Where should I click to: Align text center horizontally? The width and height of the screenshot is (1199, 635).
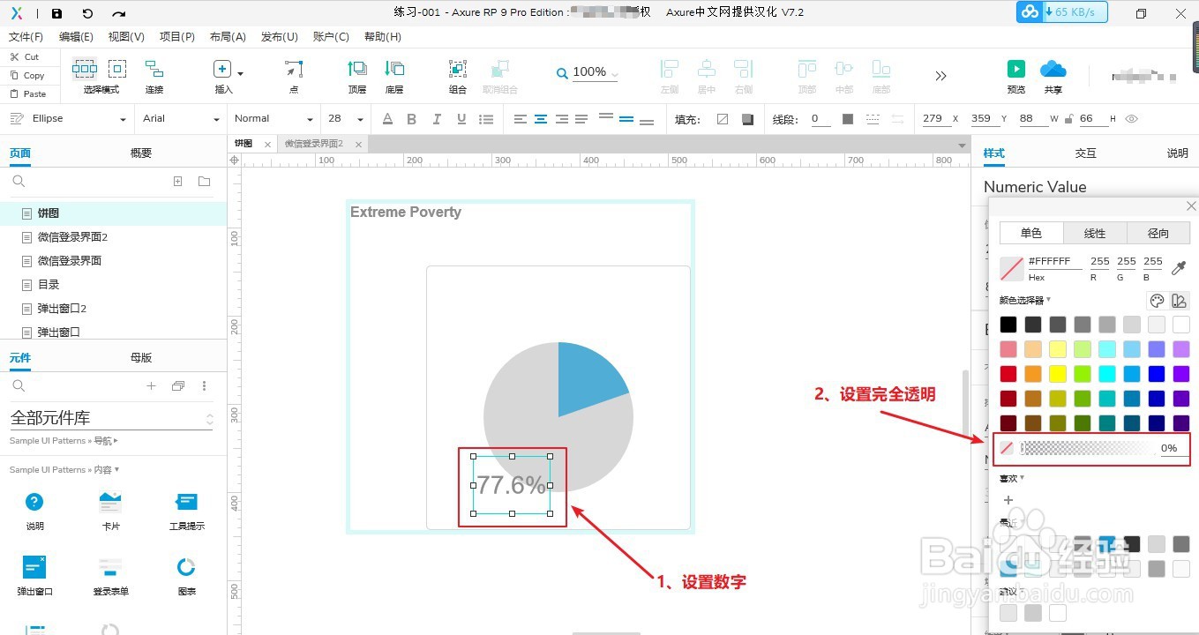(x=541, y=119)
